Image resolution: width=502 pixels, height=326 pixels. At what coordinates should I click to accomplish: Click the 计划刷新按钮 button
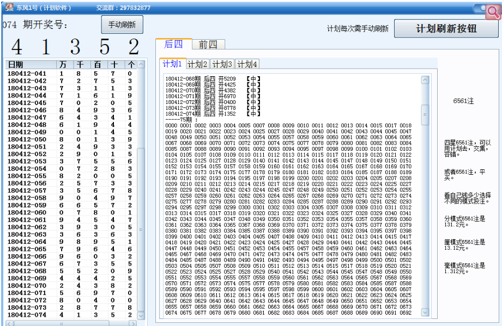tap(446, 28)
